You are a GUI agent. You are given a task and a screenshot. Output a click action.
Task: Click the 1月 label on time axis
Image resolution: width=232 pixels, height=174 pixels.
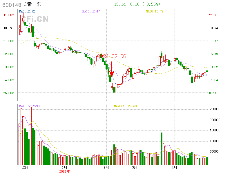(65, 167)
